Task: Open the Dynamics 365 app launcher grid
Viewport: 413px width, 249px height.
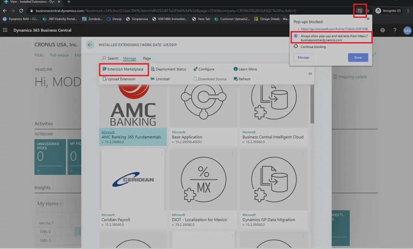Action: click(x=5, y=30)
